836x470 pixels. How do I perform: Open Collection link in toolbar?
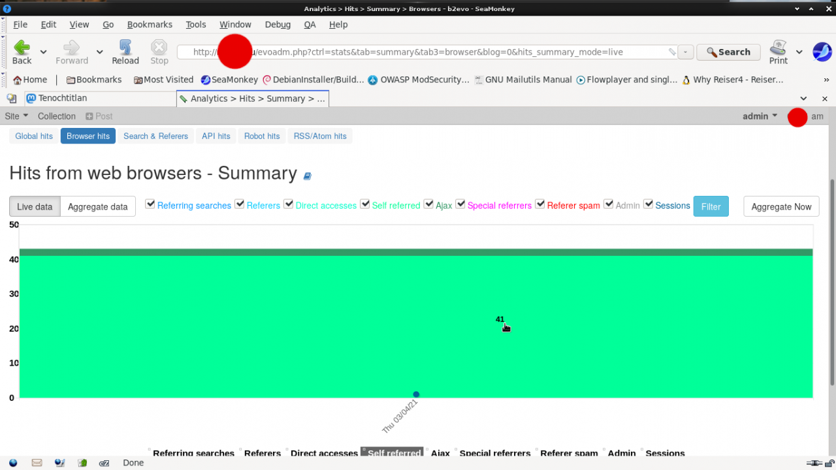(x=57, y=116)
